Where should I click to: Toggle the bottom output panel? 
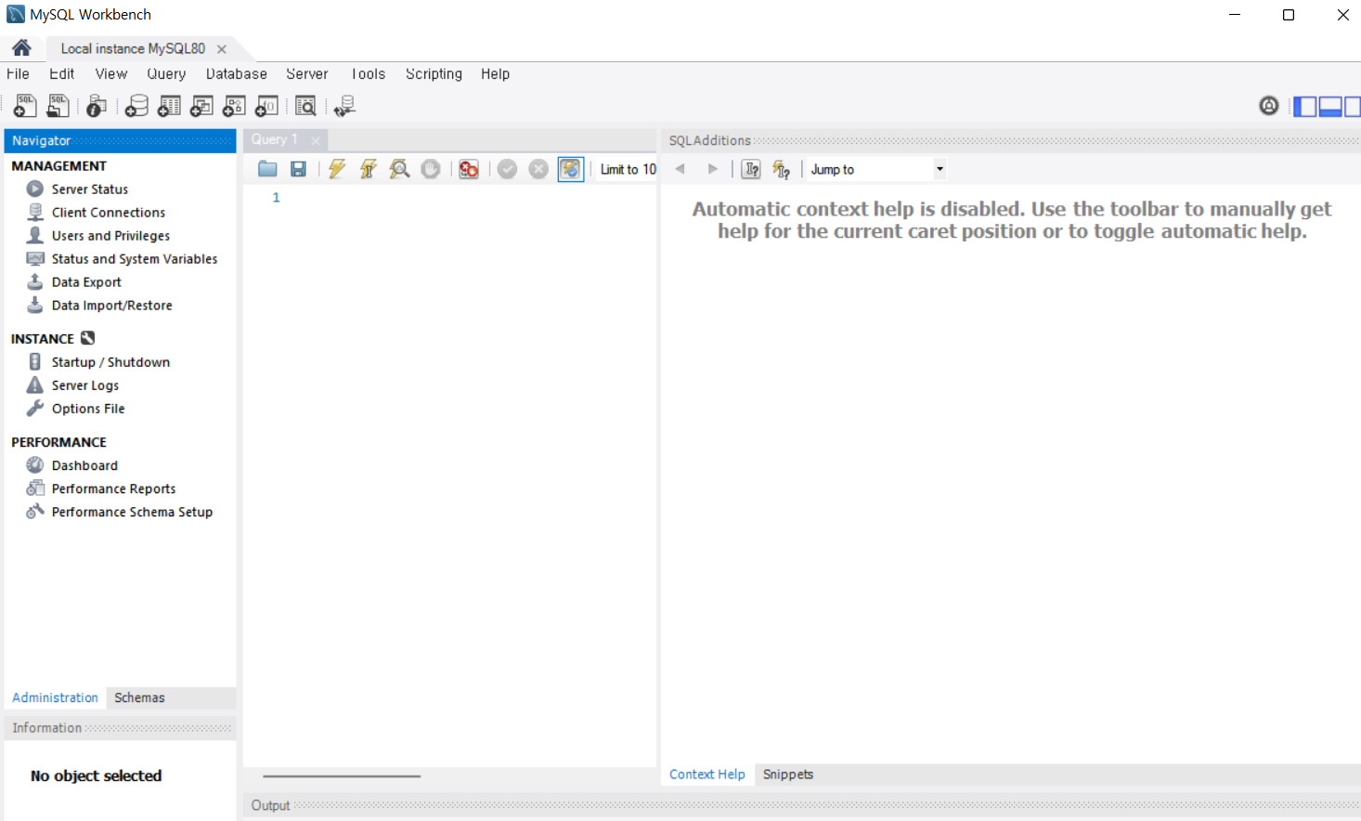(1330, 107)
